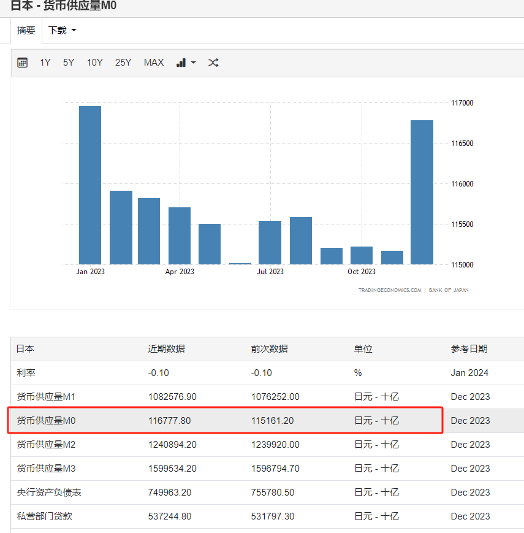Screen dimensions: 524x533
Task: Click the Jul 2023 chart bar
Action: pos(270,243)
